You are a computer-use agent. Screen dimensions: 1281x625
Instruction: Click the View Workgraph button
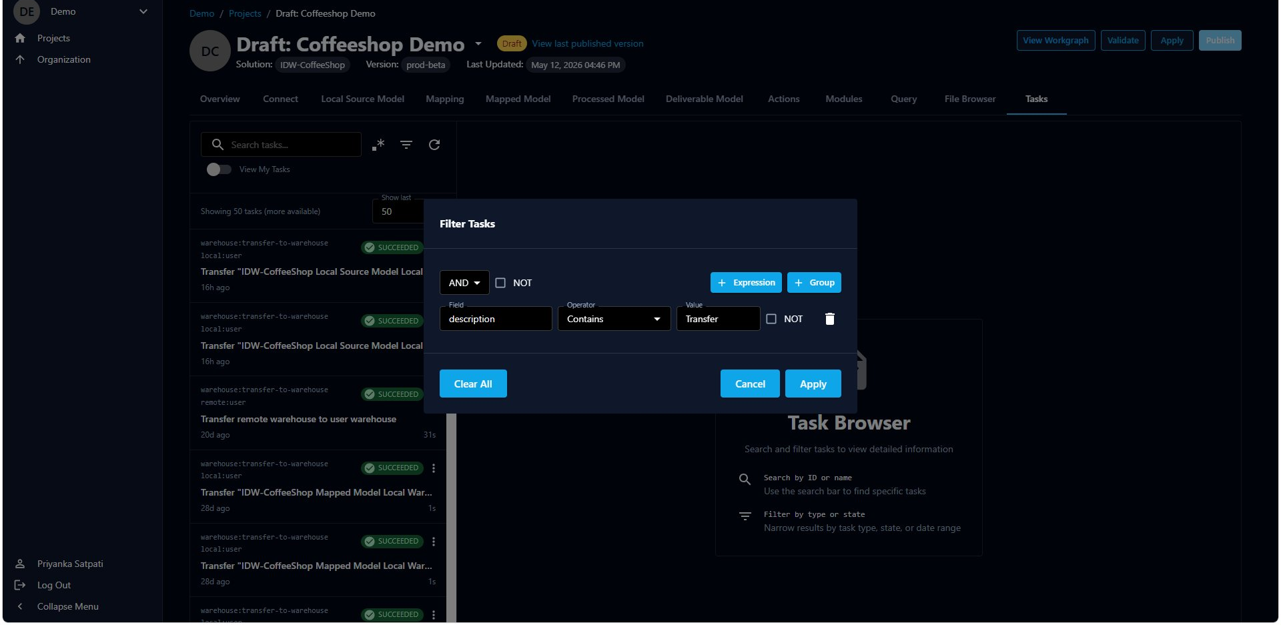coord(1055,40)
